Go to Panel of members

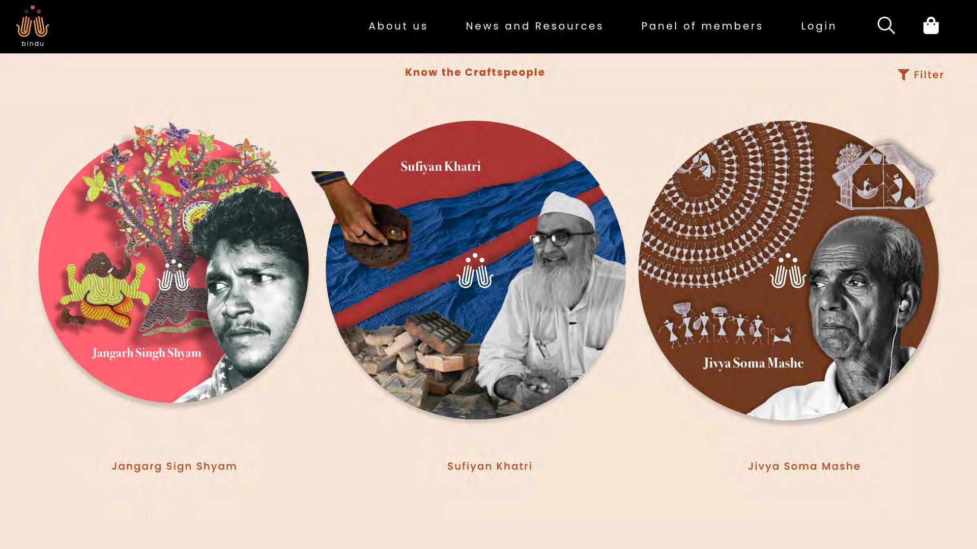point(702,26)
